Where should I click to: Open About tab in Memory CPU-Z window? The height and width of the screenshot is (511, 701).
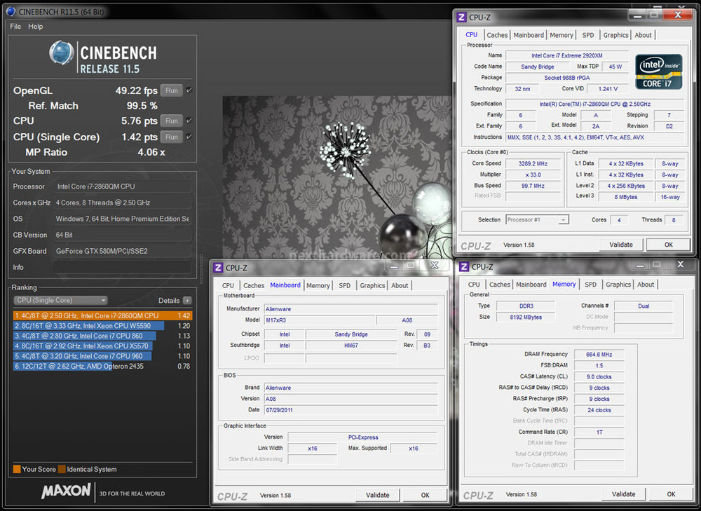point(646,285)
